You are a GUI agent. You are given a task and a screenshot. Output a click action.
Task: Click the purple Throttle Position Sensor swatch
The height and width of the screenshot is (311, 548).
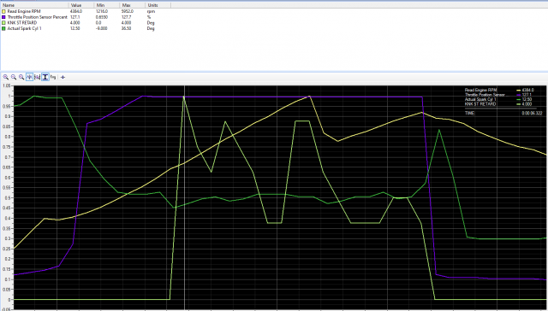[3, 17]
